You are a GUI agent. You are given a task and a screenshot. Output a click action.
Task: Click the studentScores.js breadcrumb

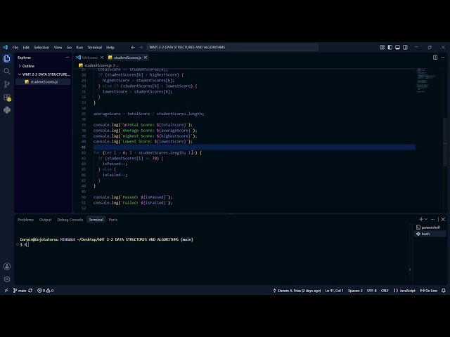tap(98, 65)
